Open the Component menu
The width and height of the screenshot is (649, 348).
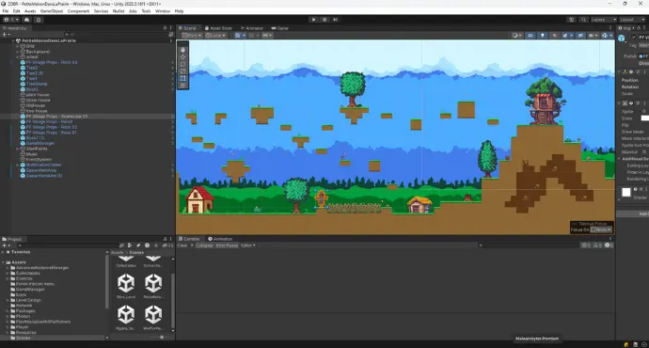78,11
